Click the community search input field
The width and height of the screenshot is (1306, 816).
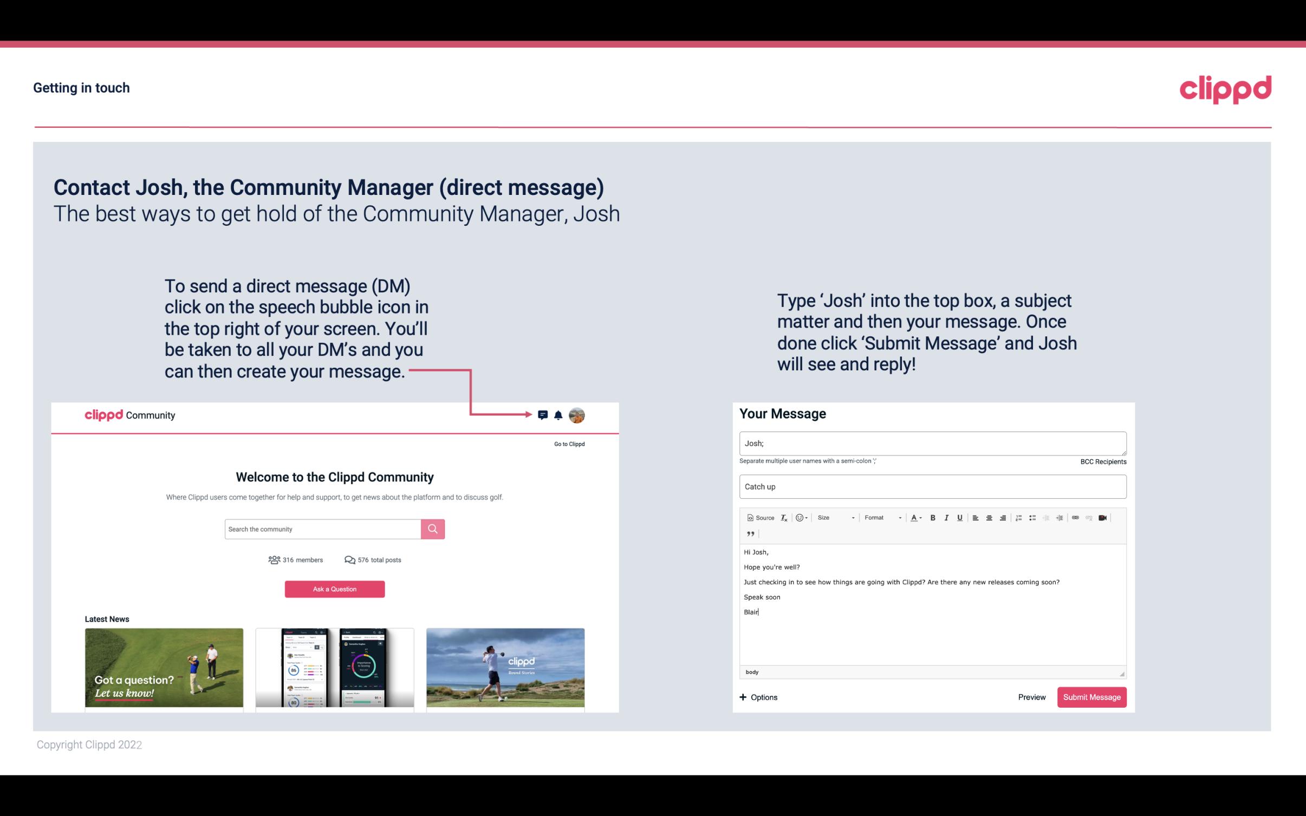pos(323,528)
